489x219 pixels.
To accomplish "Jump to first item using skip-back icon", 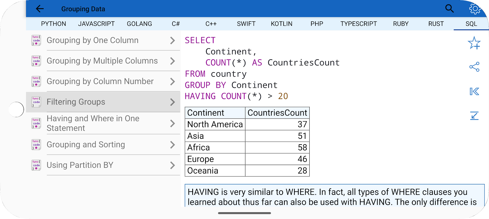I will (x=474, y=91).
